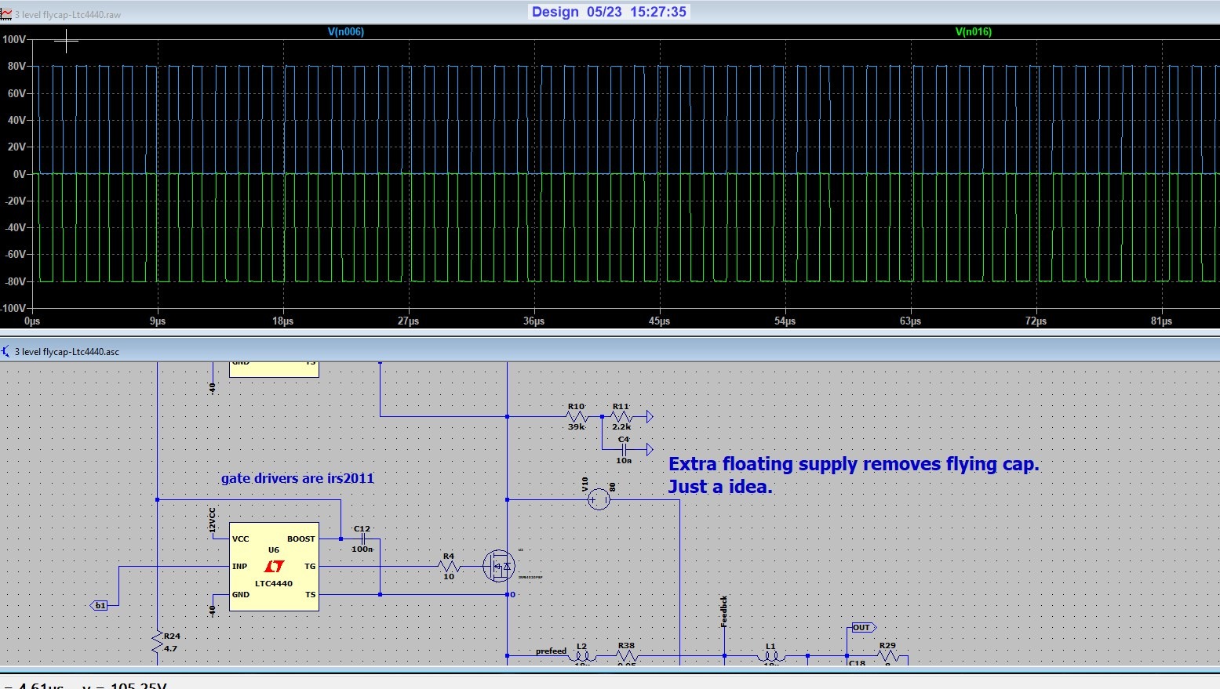Select the 'Just a idea.' comment line
The width and height of the screenshot is (1220, 689).
coord(720,487)
